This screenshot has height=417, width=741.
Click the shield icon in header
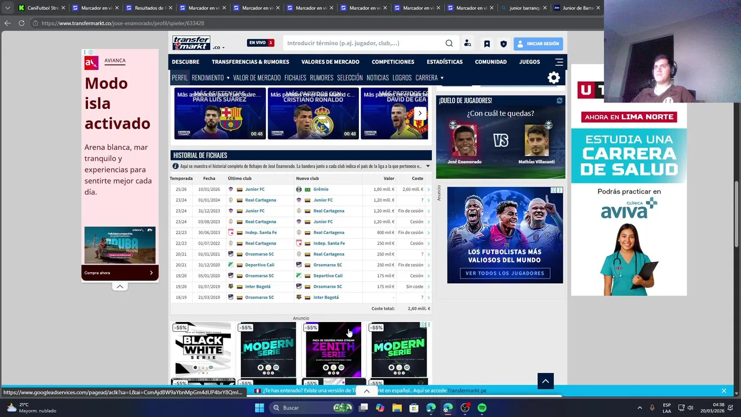coord(504,43)
